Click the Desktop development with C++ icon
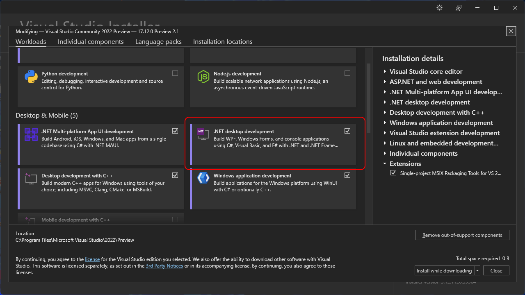This screenshot has height=295, width=525. click(31, 179)
